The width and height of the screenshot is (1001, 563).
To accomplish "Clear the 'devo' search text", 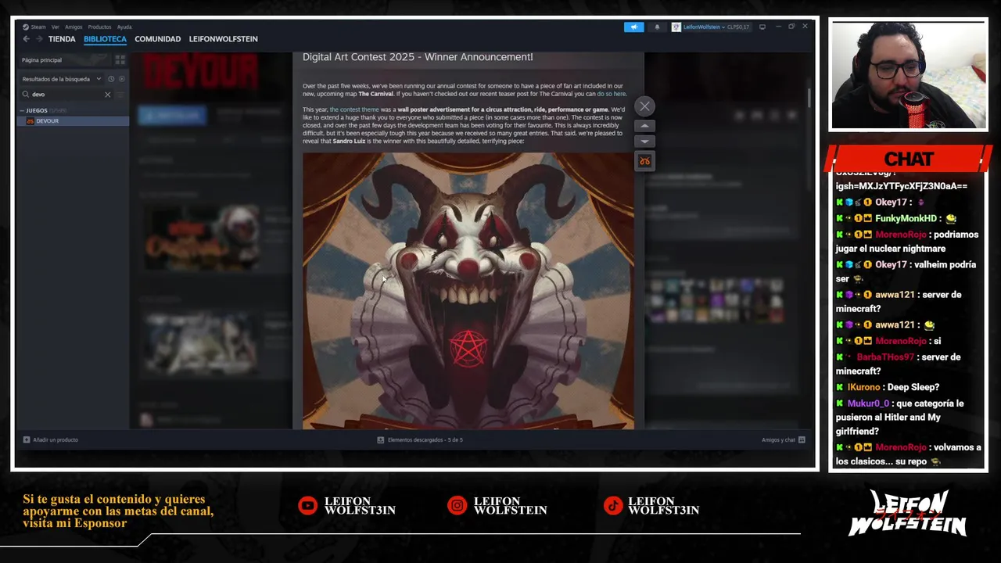I will click(x=108, y=95).
